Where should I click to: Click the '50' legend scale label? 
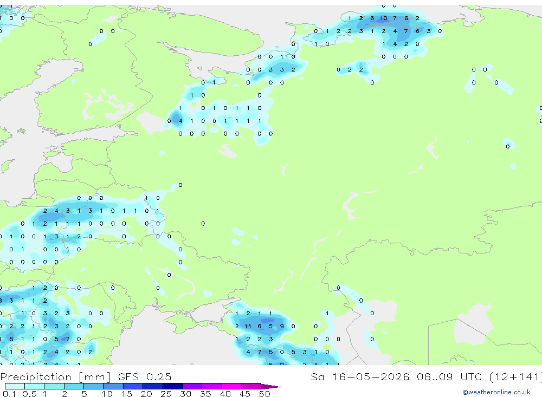coord(265,394)
